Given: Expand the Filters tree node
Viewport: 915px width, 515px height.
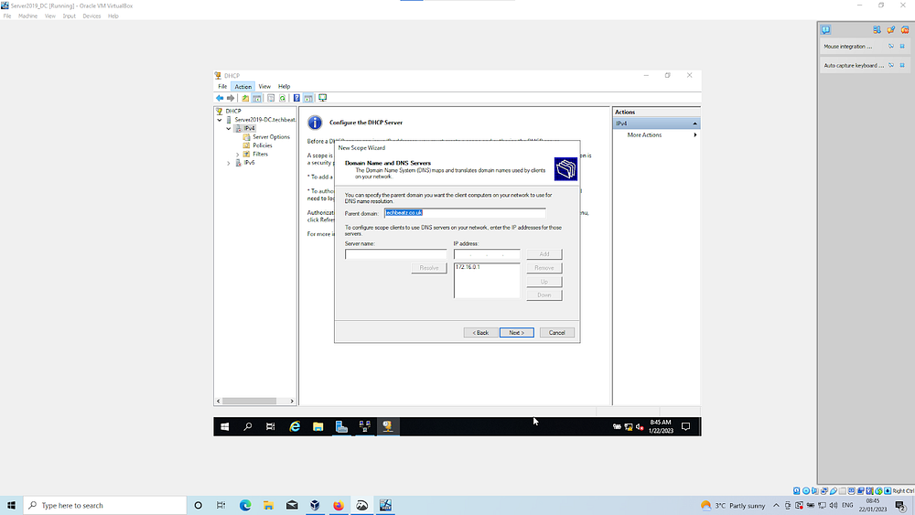Looking at the screenshot, I should 238,155.
